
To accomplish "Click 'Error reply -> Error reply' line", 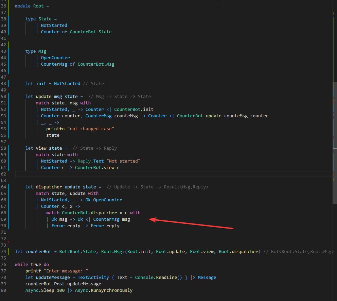I will pos(85,226).
